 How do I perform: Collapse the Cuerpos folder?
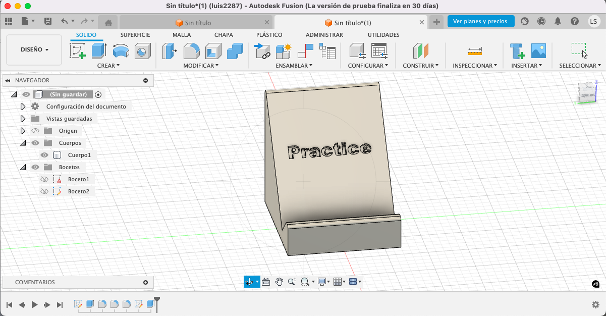[23, 143]
